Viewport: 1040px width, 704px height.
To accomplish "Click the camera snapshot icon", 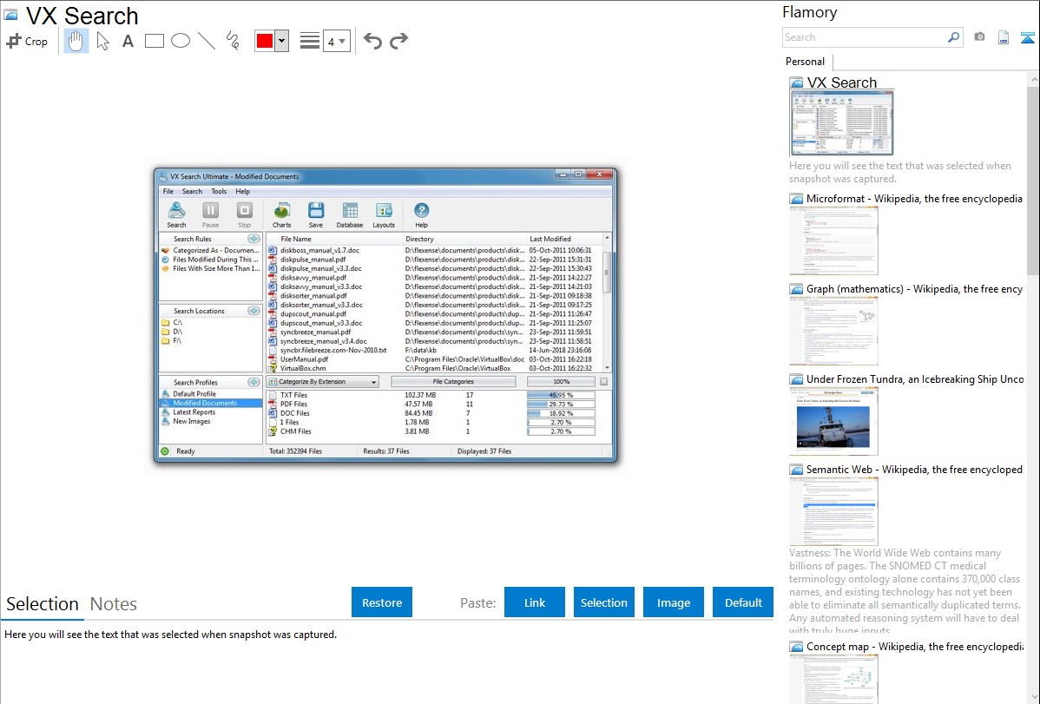I will coord(979,37).
